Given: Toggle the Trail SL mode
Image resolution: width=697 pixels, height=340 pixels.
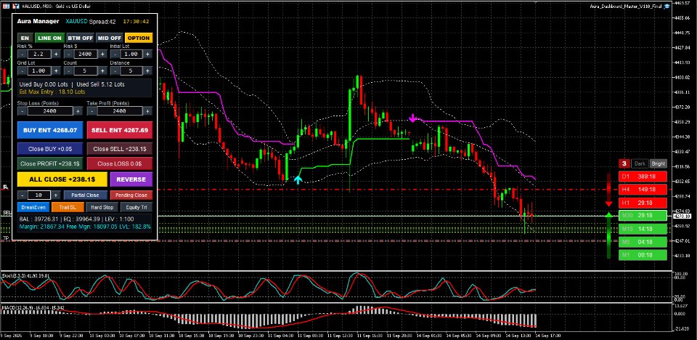Looking at the screenshot, I should click(x=67, y=207).
